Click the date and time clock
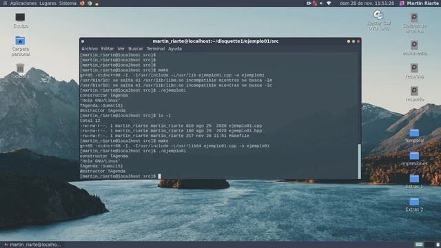 tap(367, 3)
